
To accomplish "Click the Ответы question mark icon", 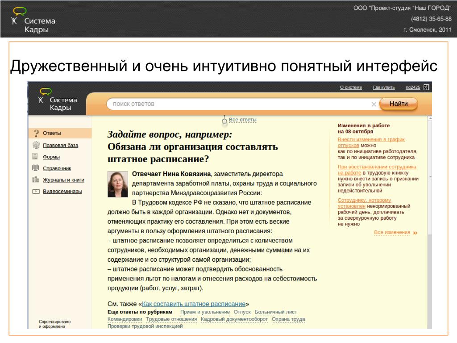I will (36, 133).
